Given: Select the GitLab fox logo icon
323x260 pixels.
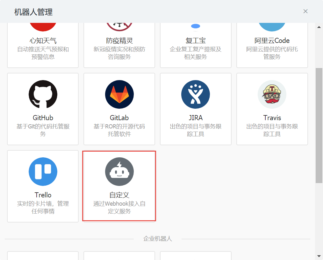Looking at the screenshot, I should pyautogui.click(x=119, y=94).
